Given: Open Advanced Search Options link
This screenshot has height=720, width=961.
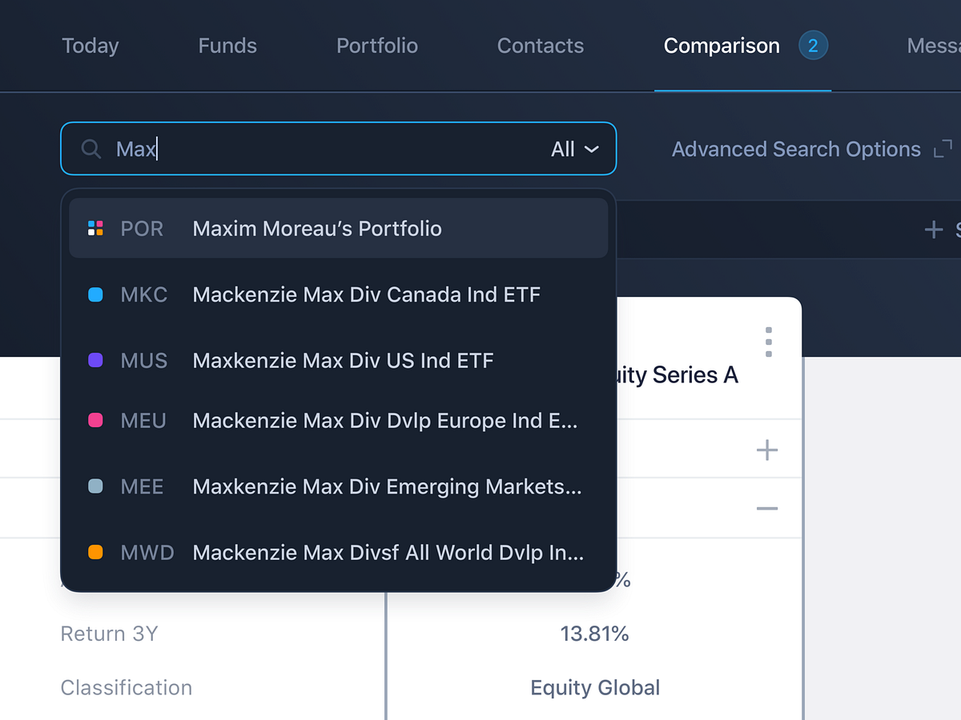Looking at the screenshot, I should click(x=796, y=149).
